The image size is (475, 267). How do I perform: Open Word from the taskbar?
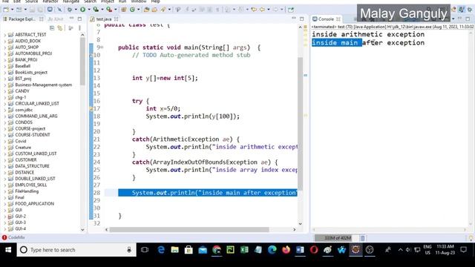[x=300, y=250]
